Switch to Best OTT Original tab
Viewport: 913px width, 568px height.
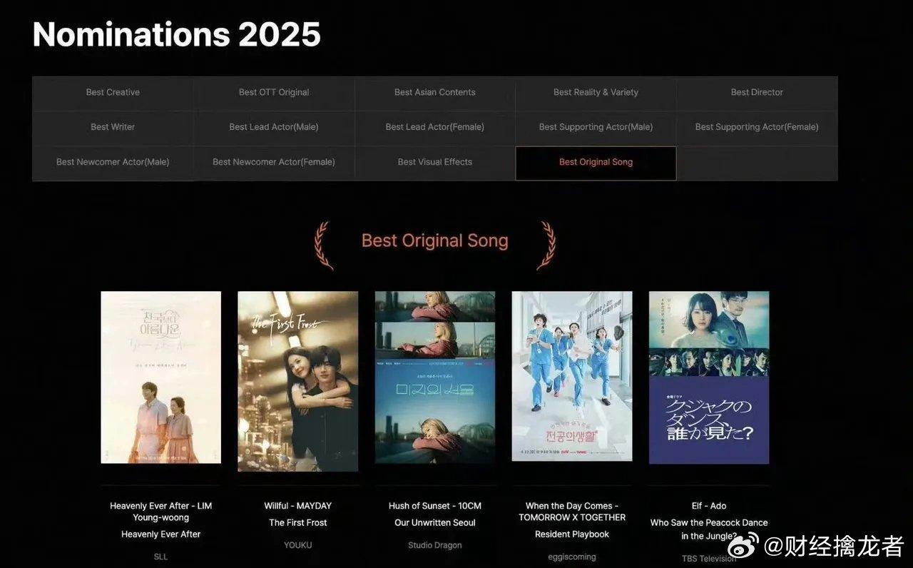[x=274, y=93]
